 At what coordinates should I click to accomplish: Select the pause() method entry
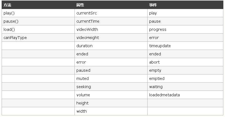[x=38, y=21]
